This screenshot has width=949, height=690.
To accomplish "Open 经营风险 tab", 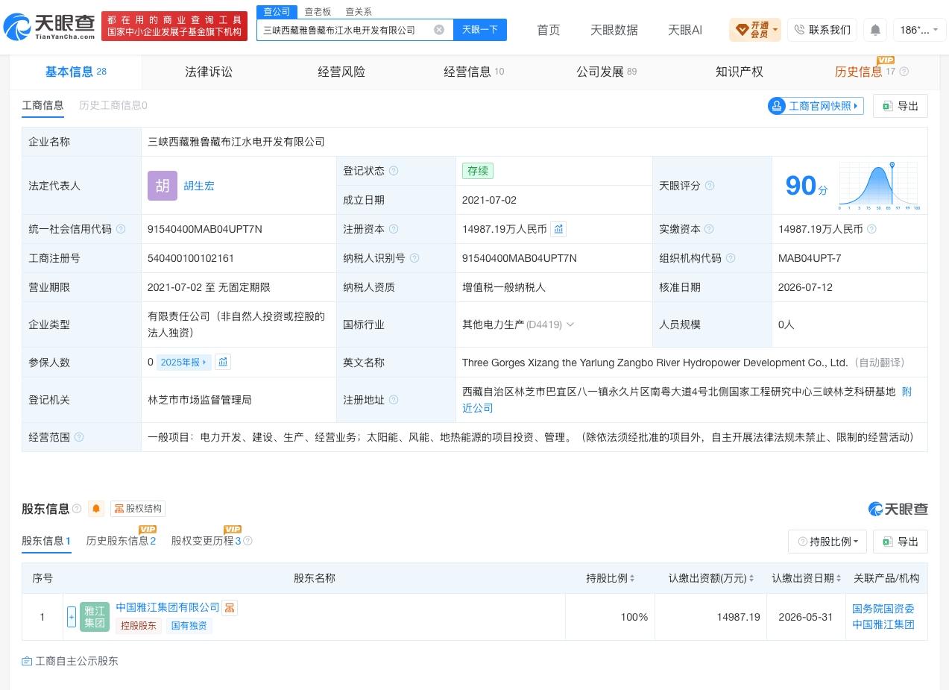I will click(341, 72).
